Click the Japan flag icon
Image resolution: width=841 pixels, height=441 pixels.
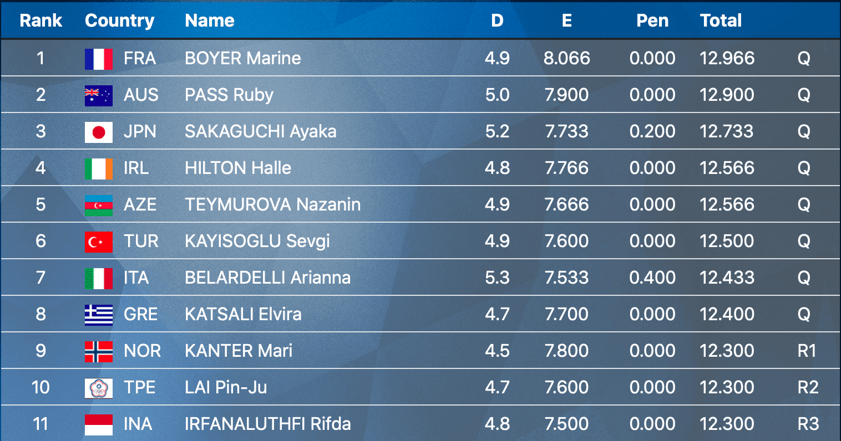point(99,132)
